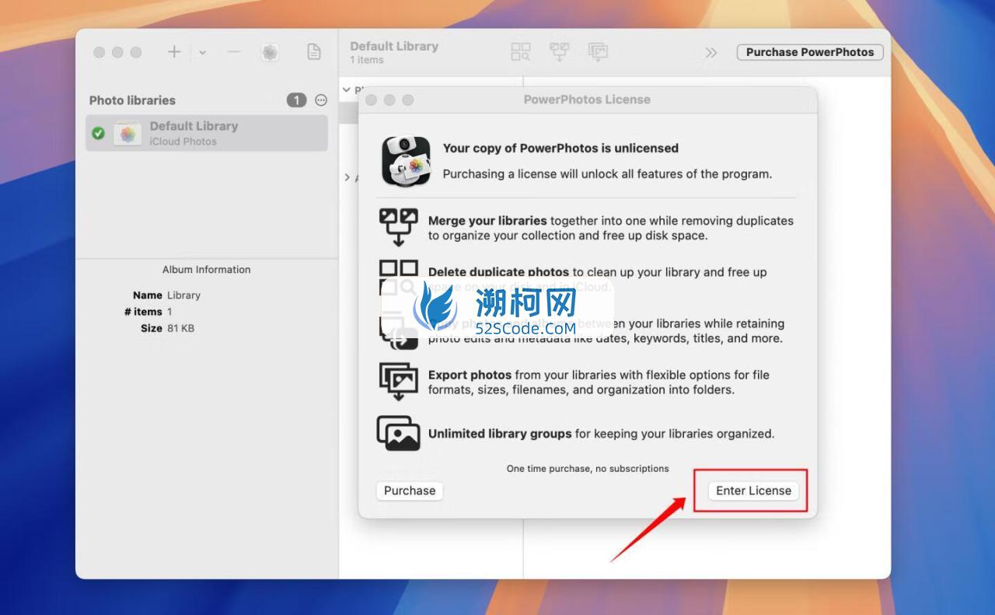Click the document icon in sidebar toolbar
This screenshot has height=615, width=995.
click(314, 52)
